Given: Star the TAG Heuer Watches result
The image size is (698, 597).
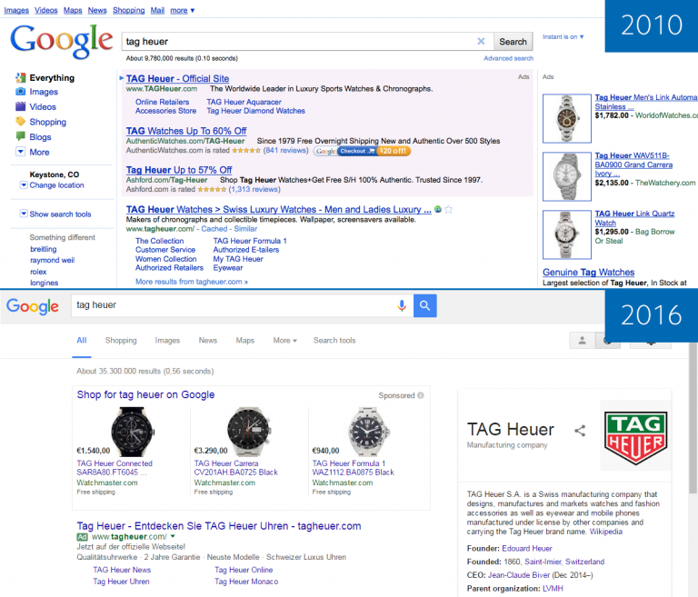Looking at the screenshot, I should (449, 209).
